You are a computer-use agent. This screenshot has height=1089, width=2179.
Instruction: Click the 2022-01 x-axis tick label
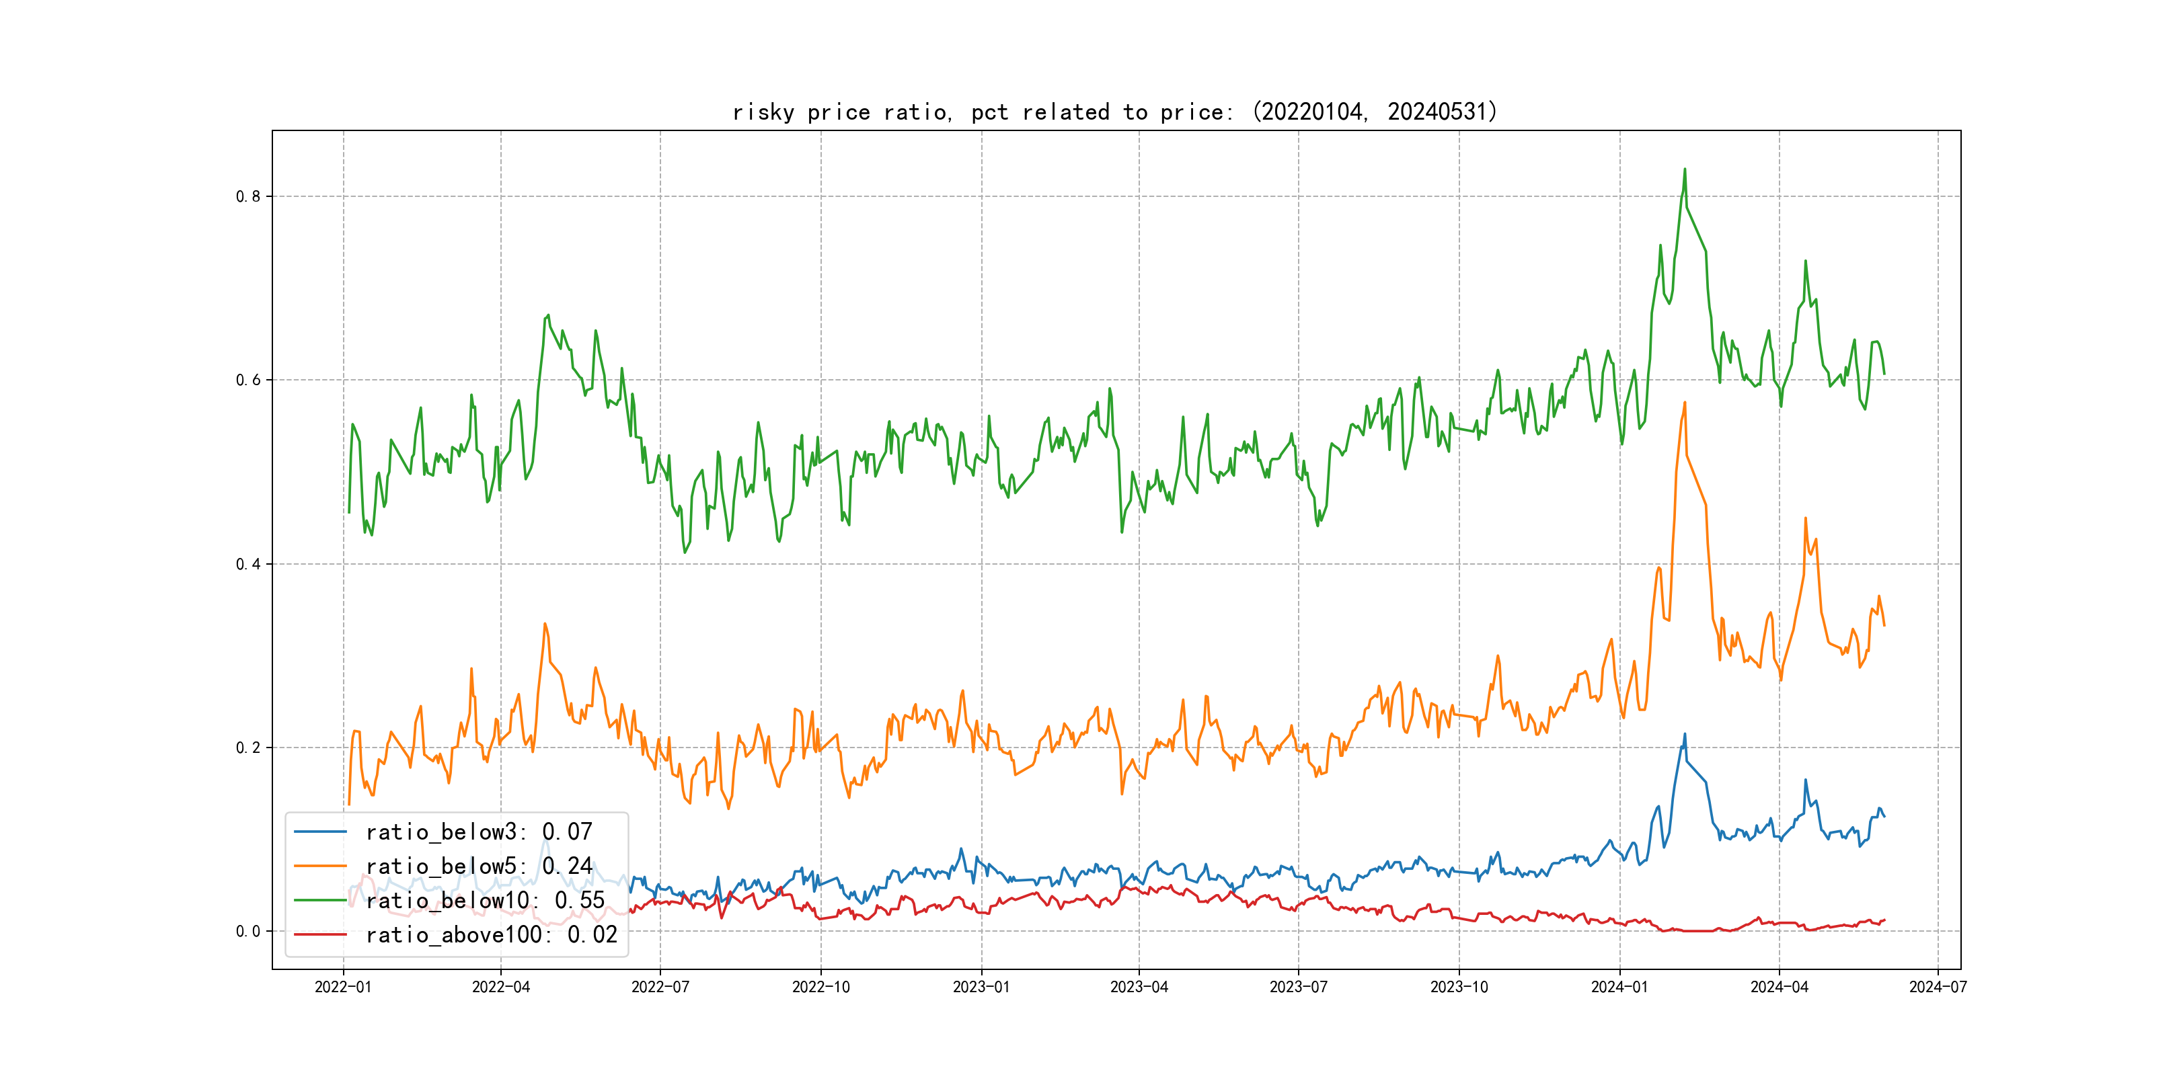pyautogui.click(x=342, y=987)
